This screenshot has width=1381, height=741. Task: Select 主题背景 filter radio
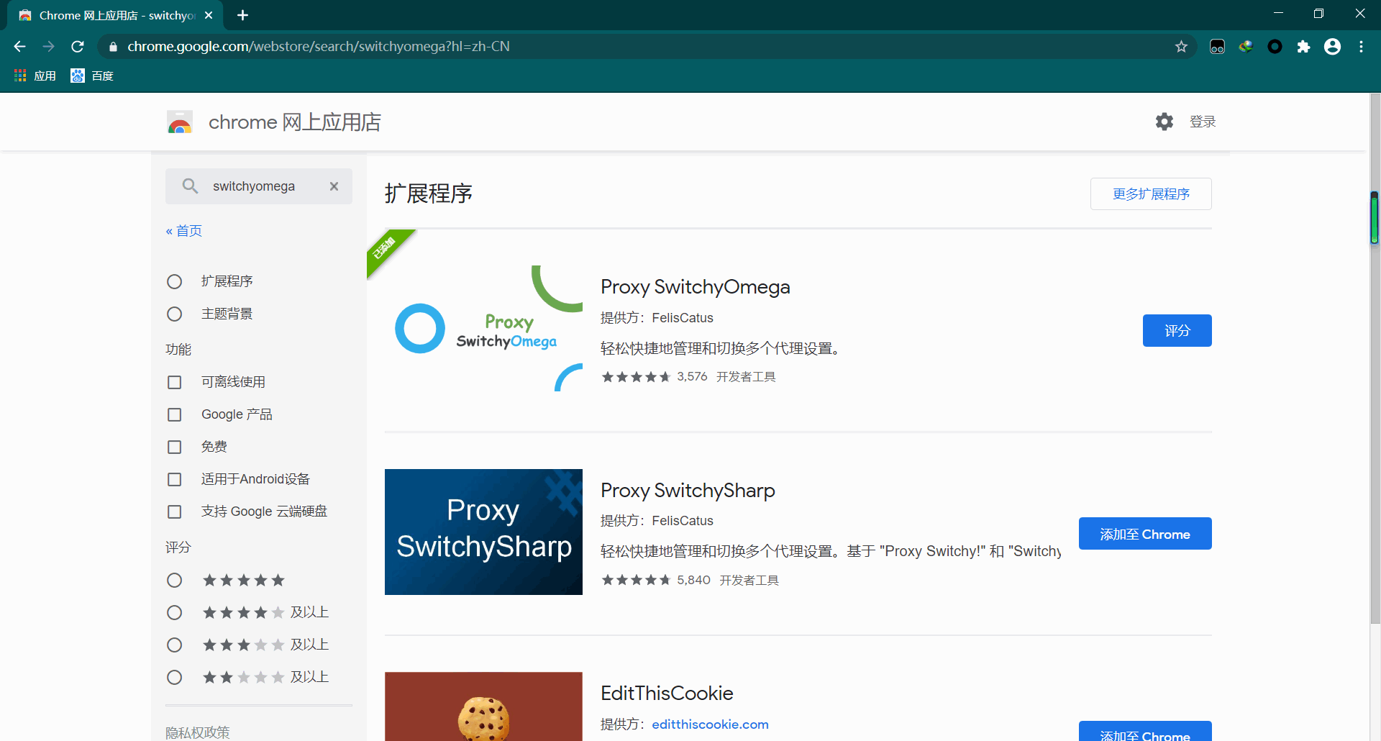click(174, 314)
